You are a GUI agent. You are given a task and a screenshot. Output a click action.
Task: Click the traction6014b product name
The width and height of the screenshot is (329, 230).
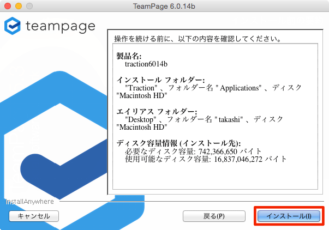click(147, 64)
